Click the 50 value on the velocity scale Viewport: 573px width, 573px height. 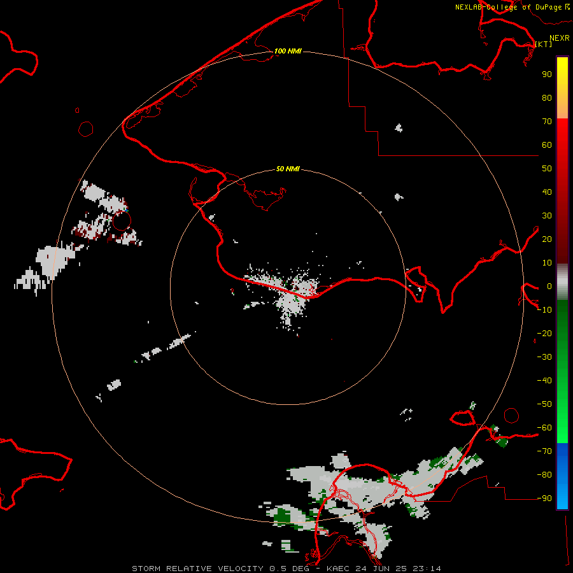(x=547, y=169)
